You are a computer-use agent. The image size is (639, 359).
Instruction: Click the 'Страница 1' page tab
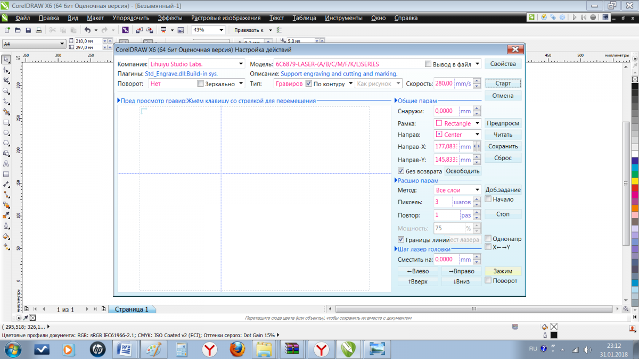[x=132, y=309]
